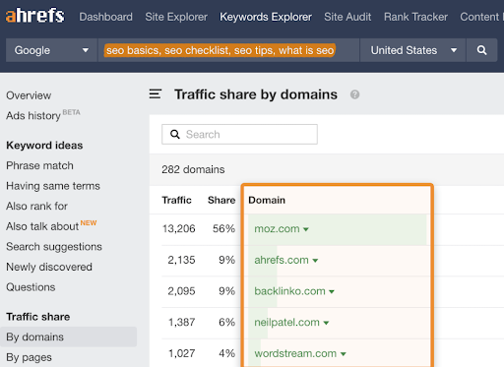This screenshot has height=367, width=504.
Task: Click the Share column header
Action: (x=221, y=200)
